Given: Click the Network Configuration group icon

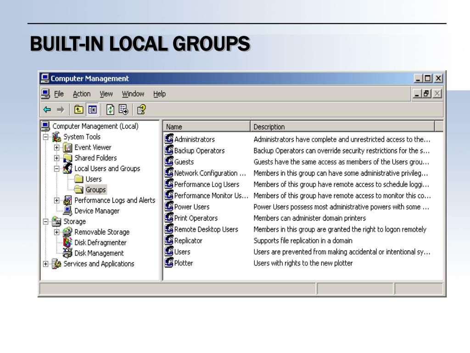Looking at the screenshot, I should (169, 173).
